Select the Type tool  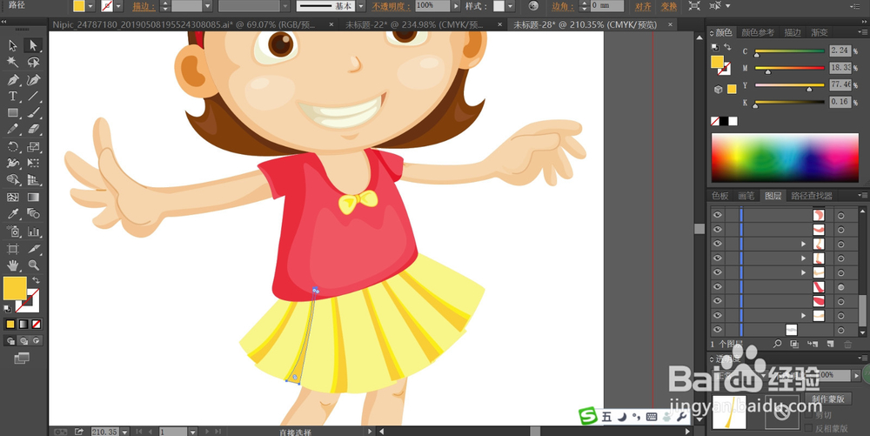pyautogui.click(x=13, y=97)
